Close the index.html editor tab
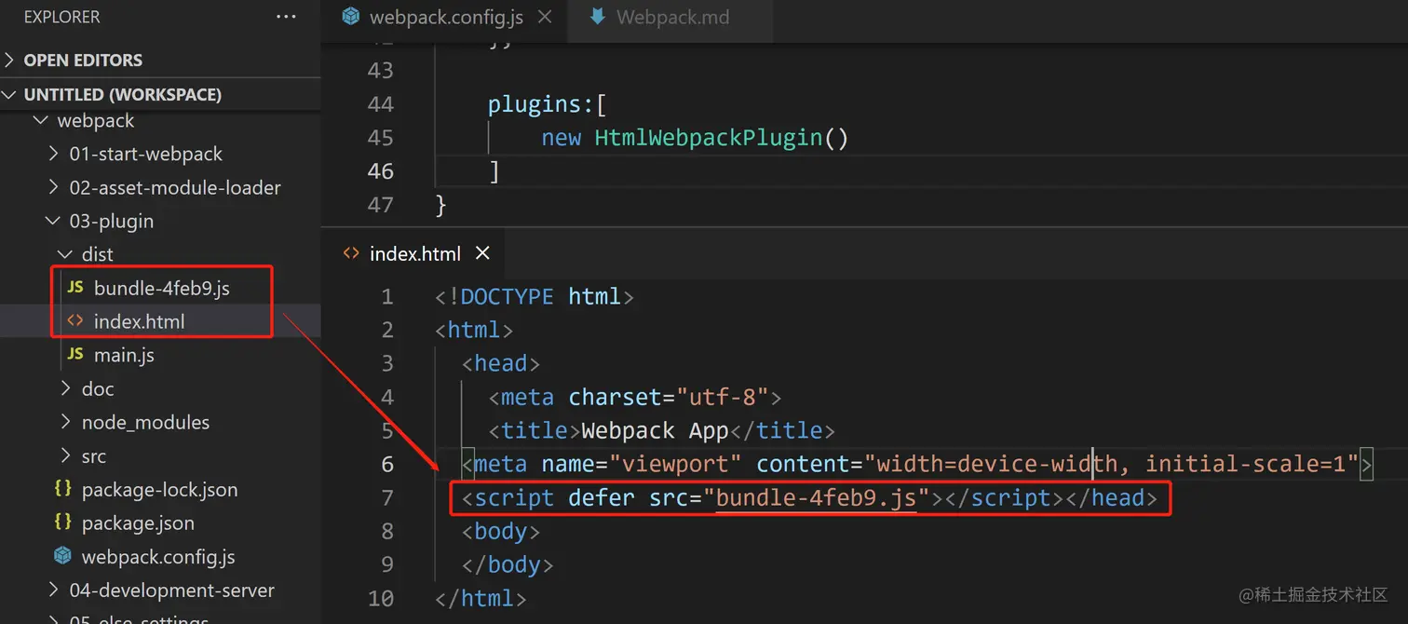This screenshot has height=624, width=1408. coord(482,253)
